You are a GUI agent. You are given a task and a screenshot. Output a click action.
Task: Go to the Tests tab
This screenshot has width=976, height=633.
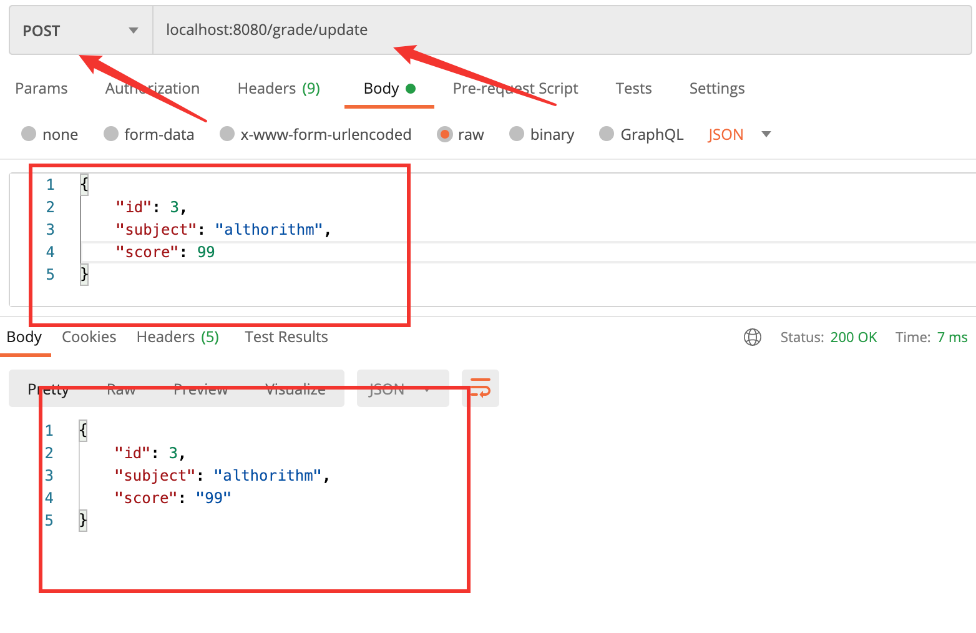(633, 89)
